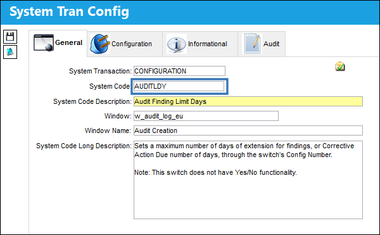Click the System Code Description field
The image size is (380, 235).
point(248,101)
